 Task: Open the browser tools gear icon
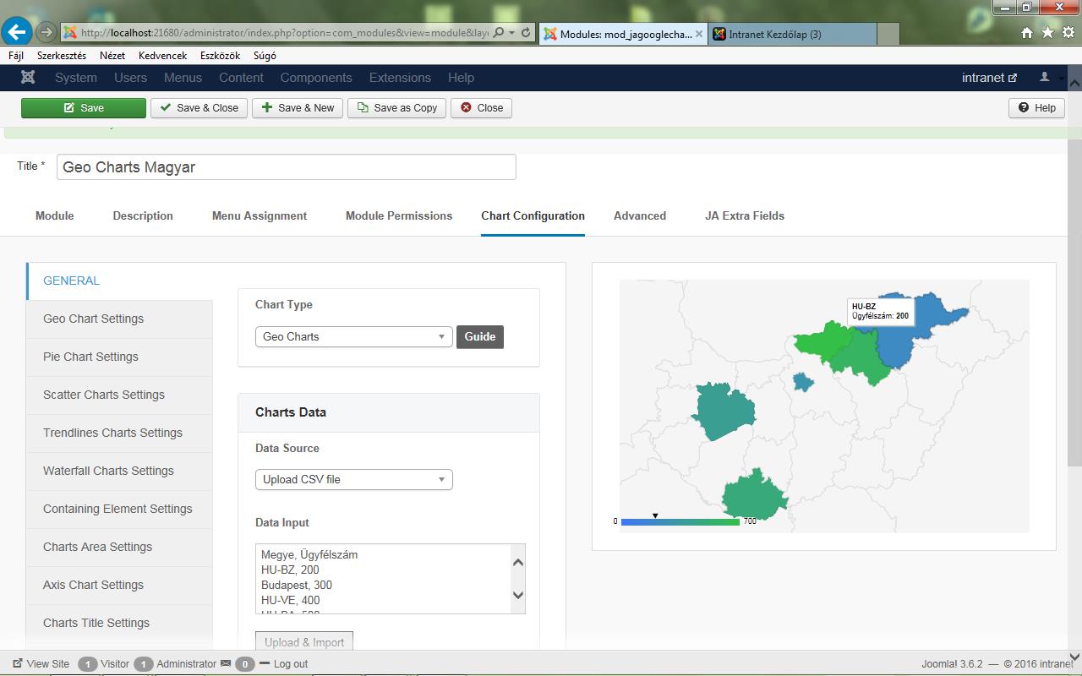coord(1068,33)
